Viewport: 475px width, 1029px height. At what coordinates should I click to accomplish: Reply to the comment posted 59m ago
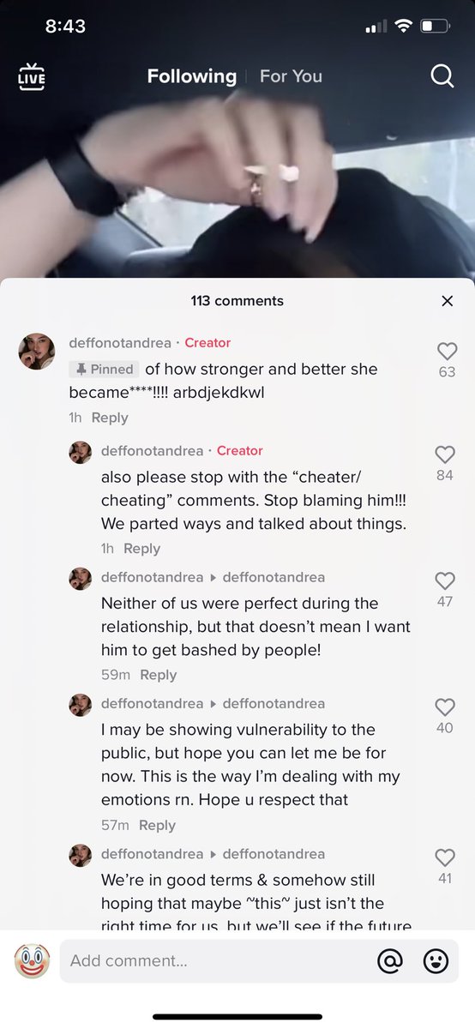click(158, 675)
